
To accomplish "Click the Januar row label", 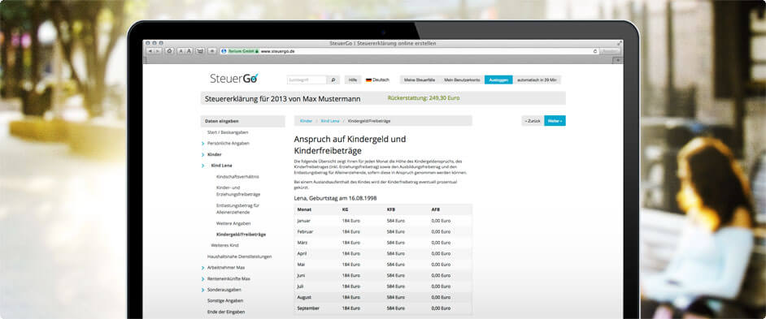I will [x=305, y=221].
